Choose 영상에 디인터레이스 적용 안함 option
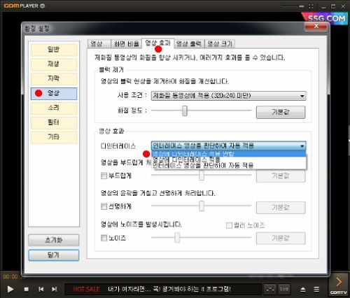This screenshot has height=298, width=350. click(x=229, y=154)
